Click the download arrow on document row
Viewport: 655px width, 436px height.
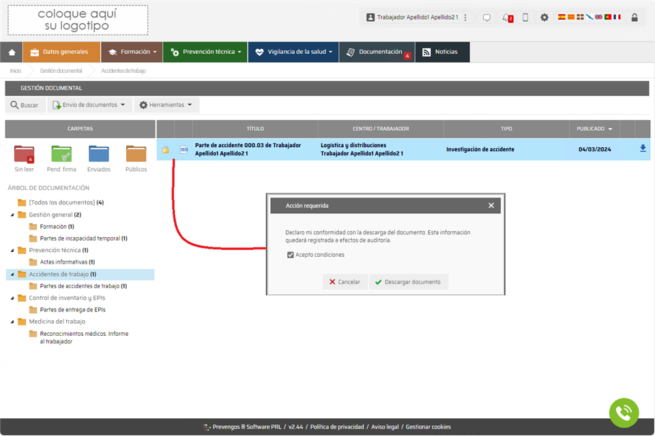point(643,149)
